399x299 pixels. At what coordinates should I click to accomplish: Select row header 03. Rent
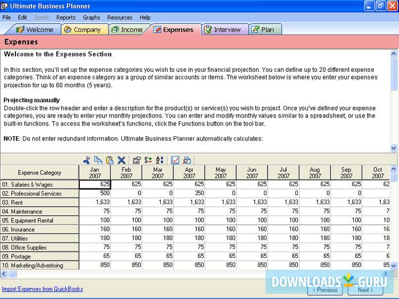40,202
